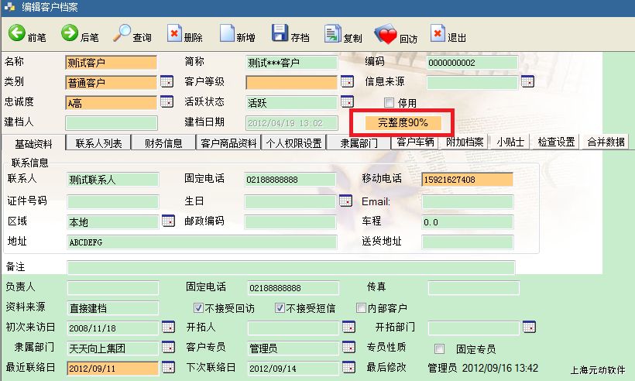Switch to 检查设置 tab
This screenshot has height=381, width=635.
(x=556, y=142)
